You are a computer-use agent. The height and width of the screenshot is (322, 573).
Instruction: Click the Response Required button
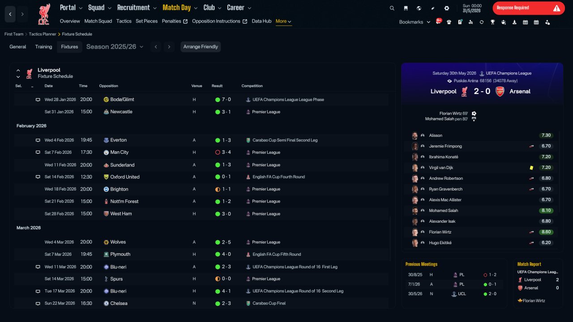tap(529, 8)
